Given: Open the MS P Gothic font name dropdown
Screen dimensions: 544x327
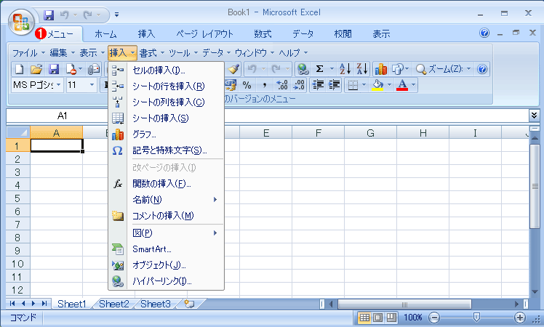Looking at the screenshot, I should click(x=59, y=85).
